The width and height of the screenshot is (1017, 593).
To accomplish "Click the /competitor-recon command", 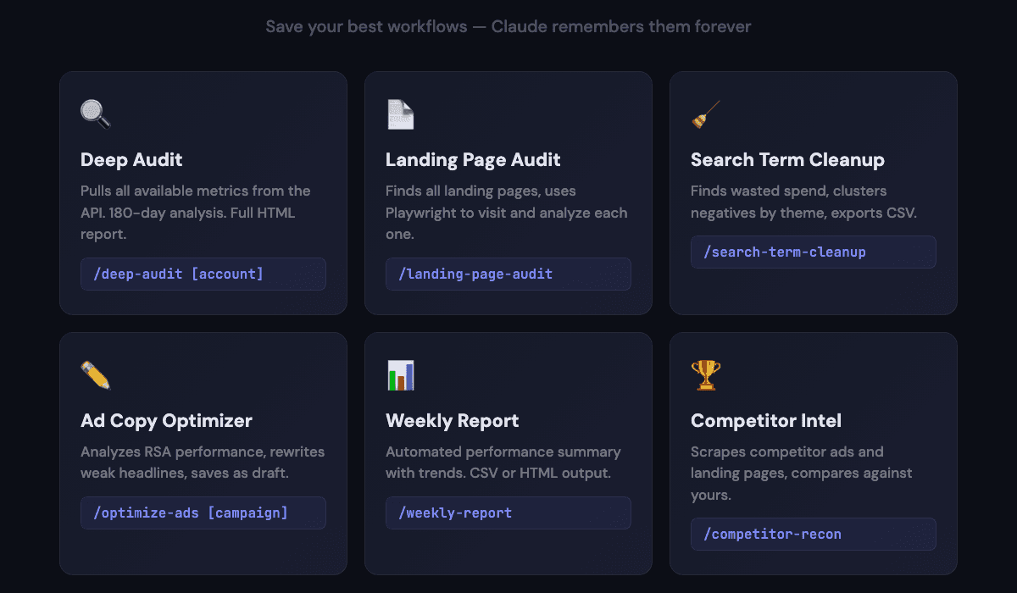I will (x=814, y=534).
